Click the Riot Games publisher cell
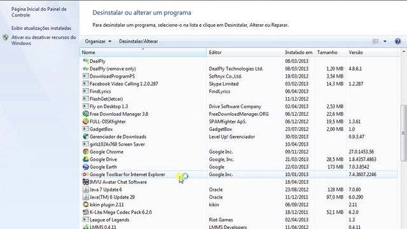 [221, 219]
